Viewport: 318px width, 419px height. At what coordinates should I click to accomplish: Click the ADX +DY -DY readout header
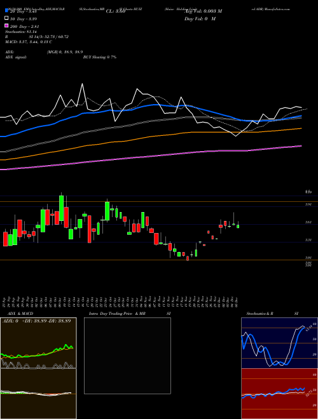36,321
